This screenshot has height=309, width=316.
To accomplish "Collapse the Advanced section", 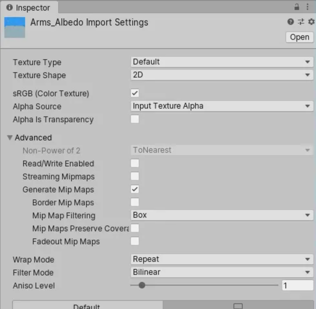I will (10, 138).
